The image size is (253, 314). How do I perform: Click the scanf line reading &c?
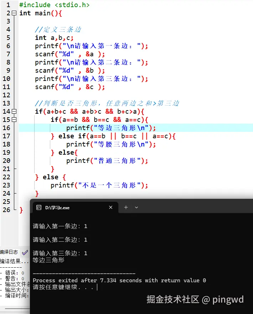[70, 87]
